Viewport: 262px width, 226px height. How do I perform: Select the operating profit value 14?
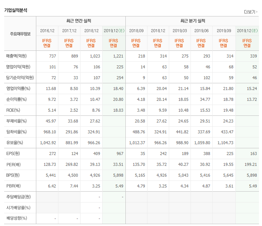click(143, 67)
